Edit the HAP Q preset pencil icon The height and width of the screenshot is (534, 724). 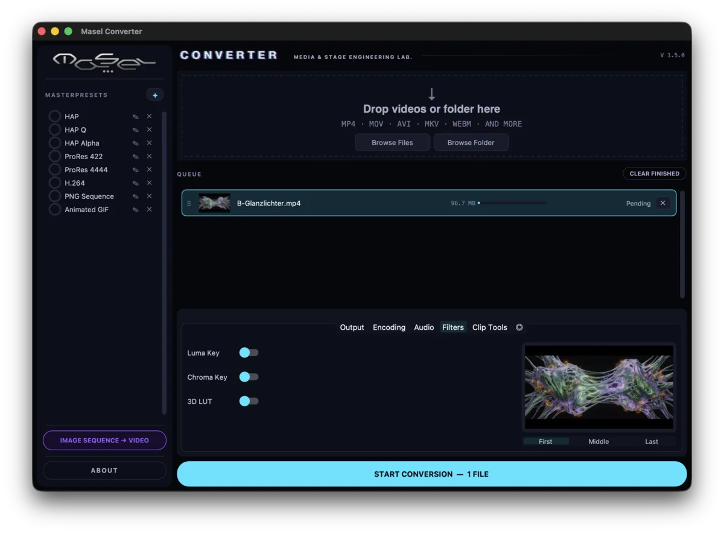point(136,130)
